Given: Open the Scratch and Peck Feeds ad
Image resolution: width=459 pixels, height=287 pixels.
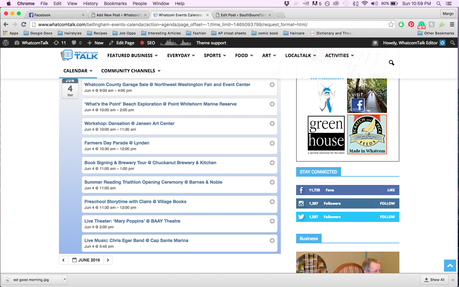Looking at the screenshot, I should point(367,134).
